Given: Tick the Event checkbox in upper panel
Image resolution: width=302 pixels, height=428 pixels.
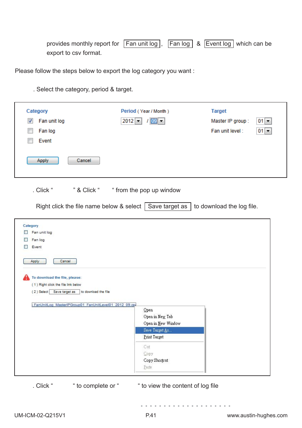Looking at the screenshot, I should click(x=30, y=140).
